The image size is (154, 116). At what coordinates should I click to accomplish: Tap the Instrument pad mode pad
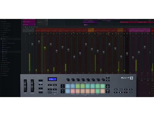(78, 91)
